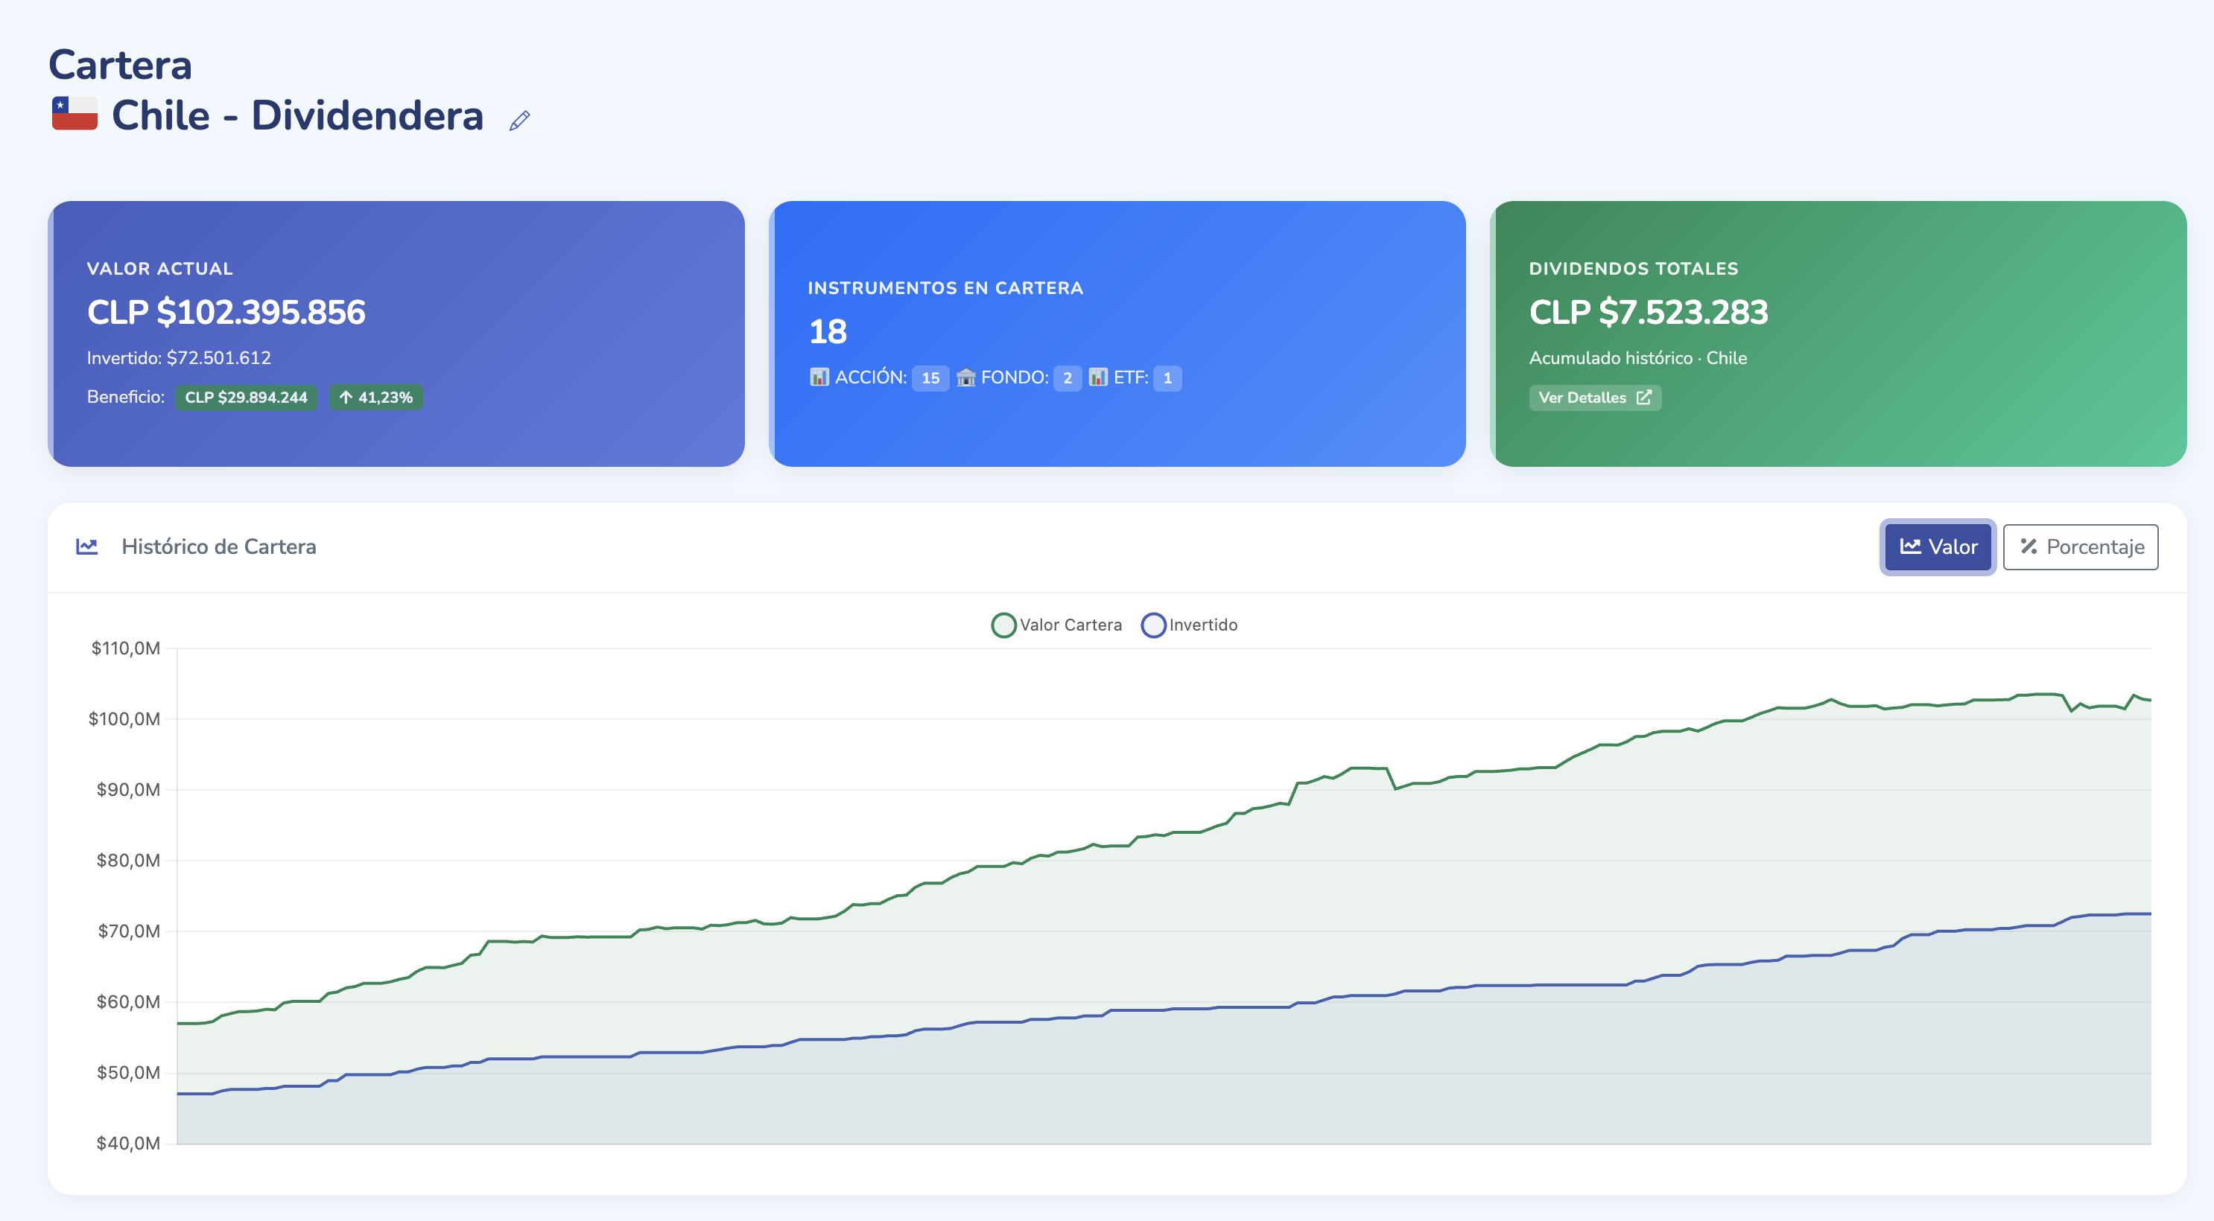Click the ETF count badge 1

1167,378
